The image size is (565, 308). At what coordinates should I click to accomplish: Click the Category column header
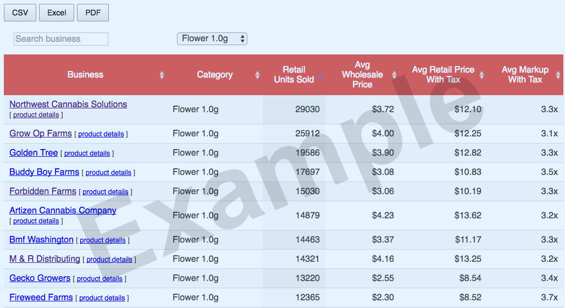pos(215,75)
